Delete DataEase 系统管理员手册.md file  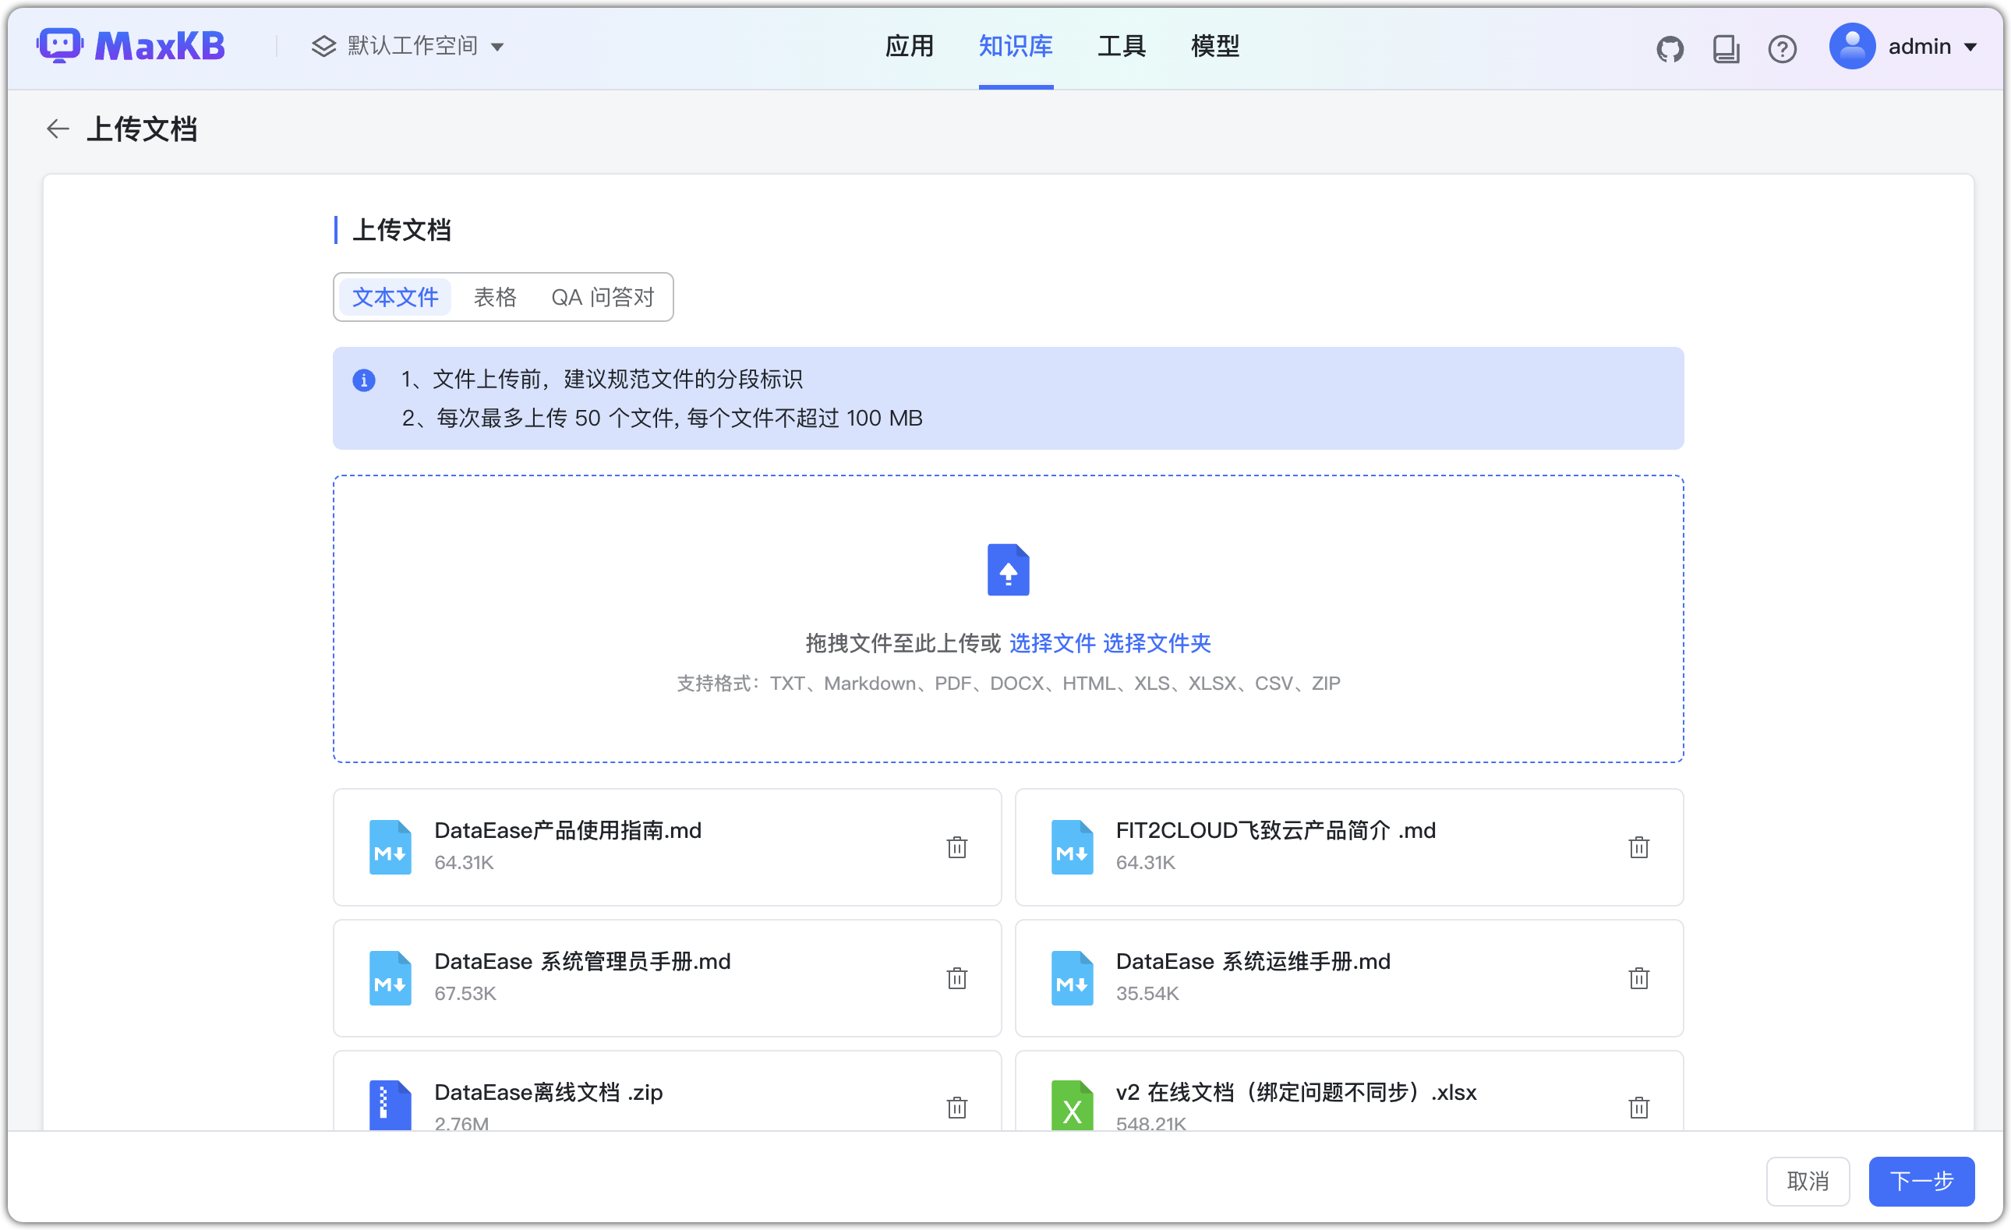pos(956,977)
